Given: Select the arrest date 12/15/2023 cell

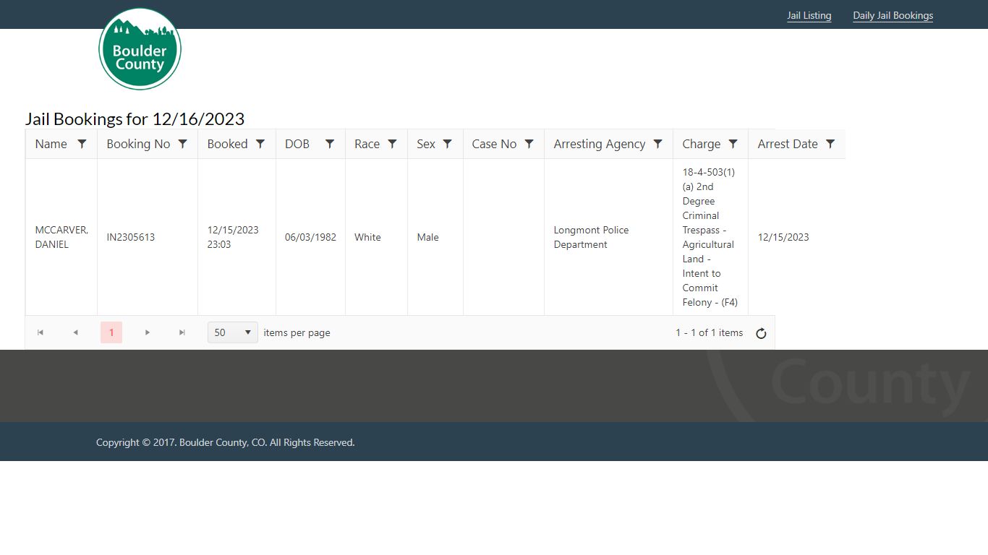Looking at the screenshot, I should pyautogui.click(x=796, y=237).
